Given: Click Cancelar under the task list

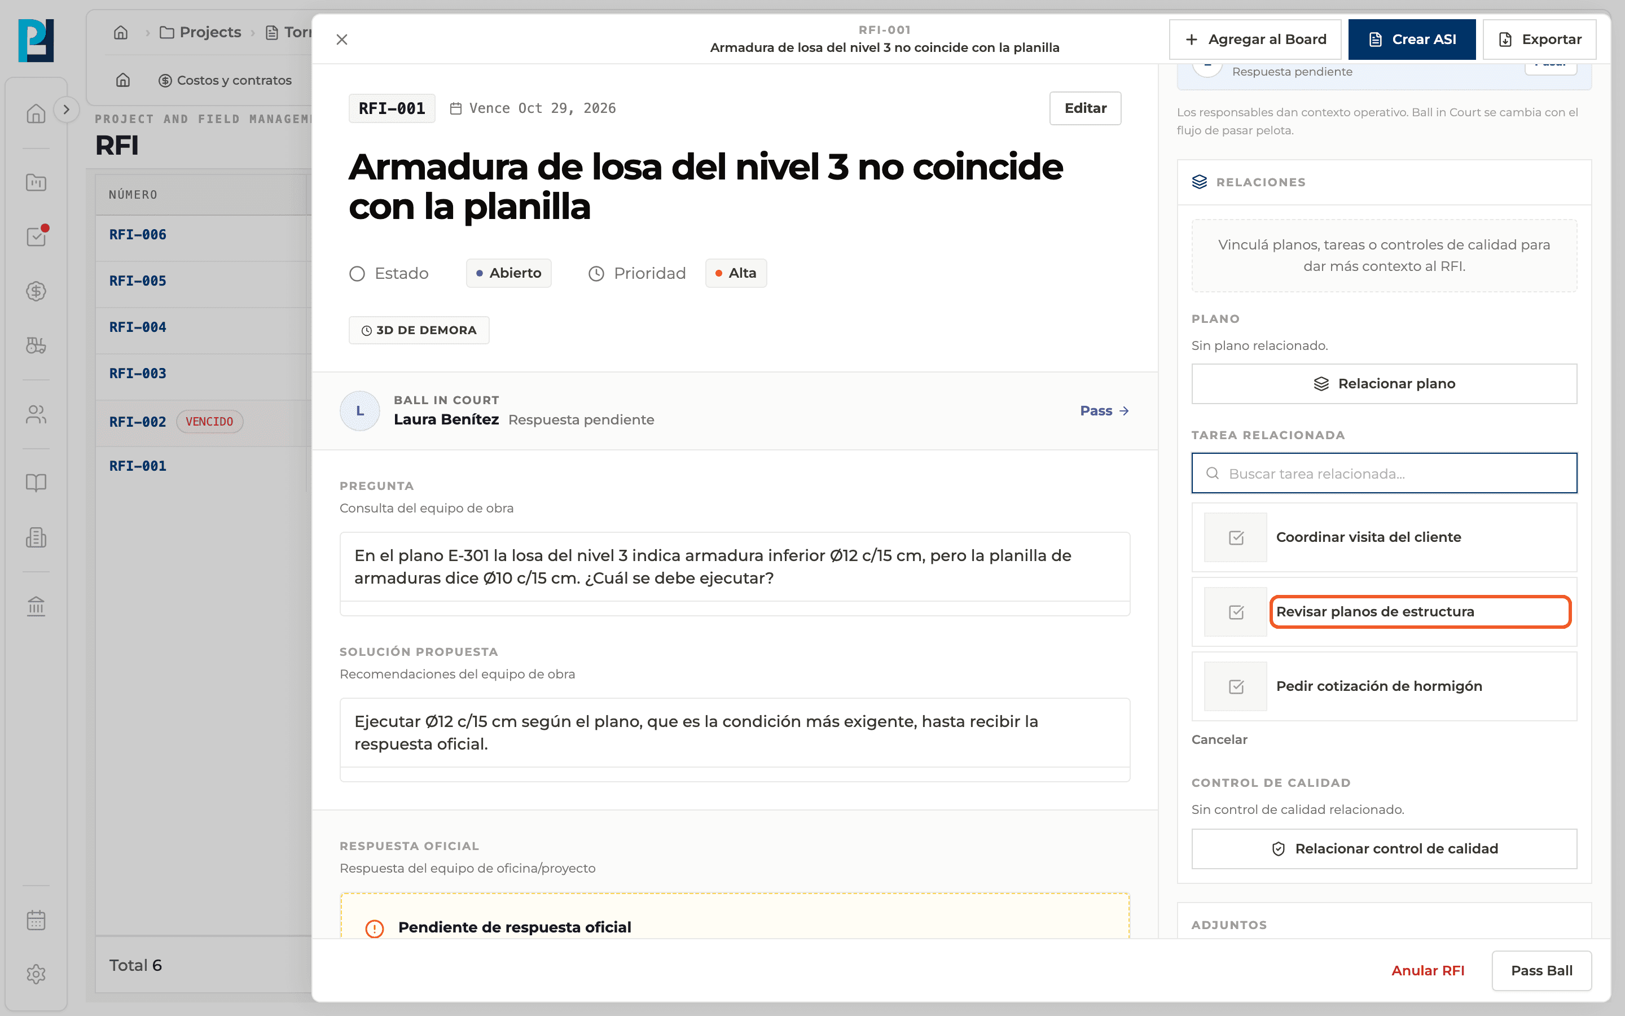Looking at the screenshot, I should (x=1219, y=739).
